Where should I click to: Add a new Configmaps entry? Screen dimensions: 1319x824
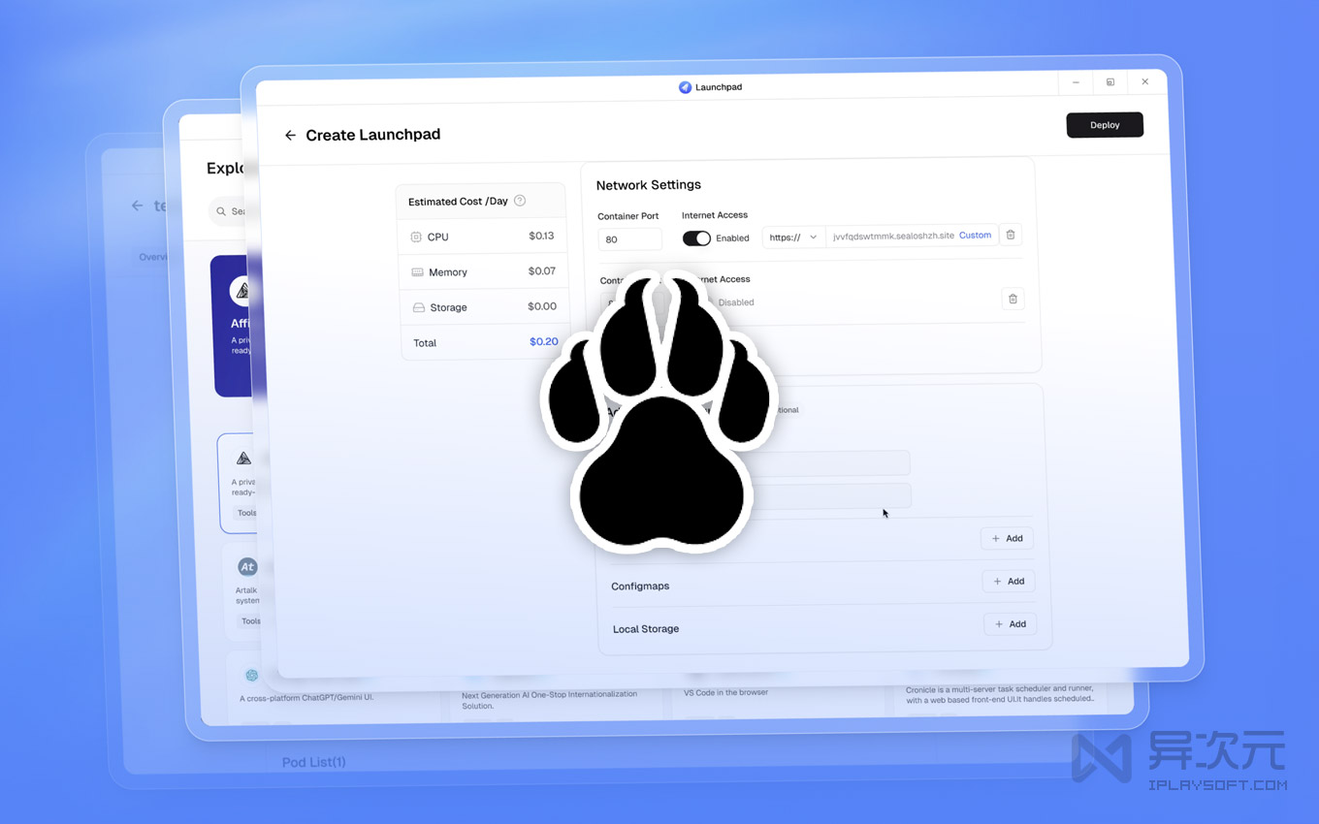click(1009, 582)
